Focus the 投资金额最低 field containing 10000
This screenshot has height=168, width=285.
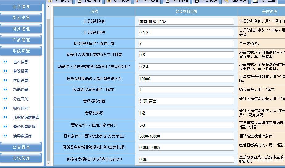pos(186,79)
